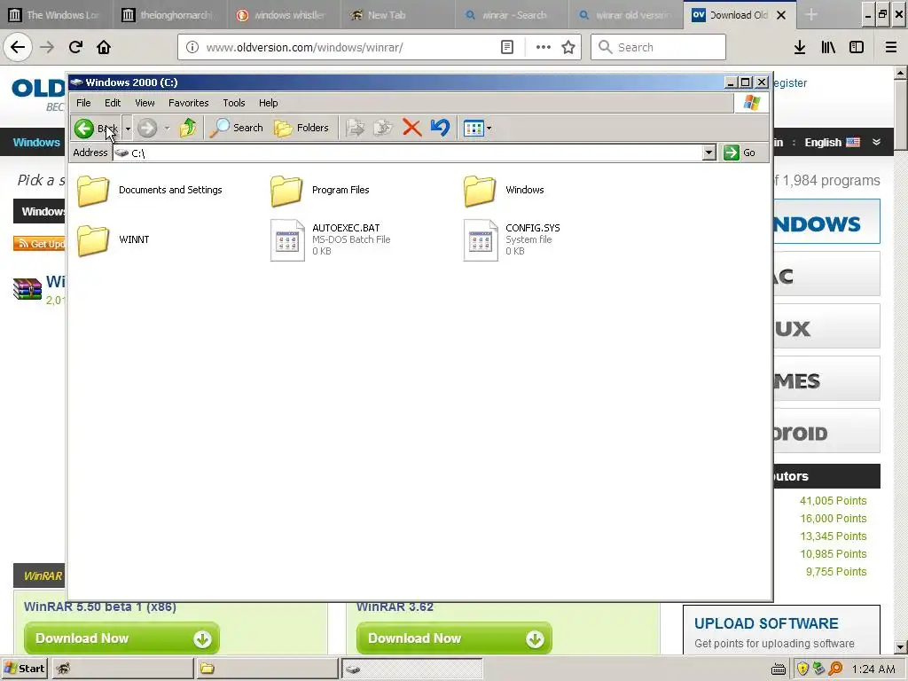Bookmark this page with the star
Screen dimensions: 908x681
click(x=568, y=47)
